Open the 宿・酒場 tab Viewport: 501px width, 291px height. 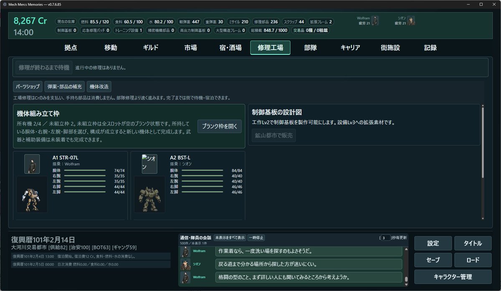[x=230, y=48]
